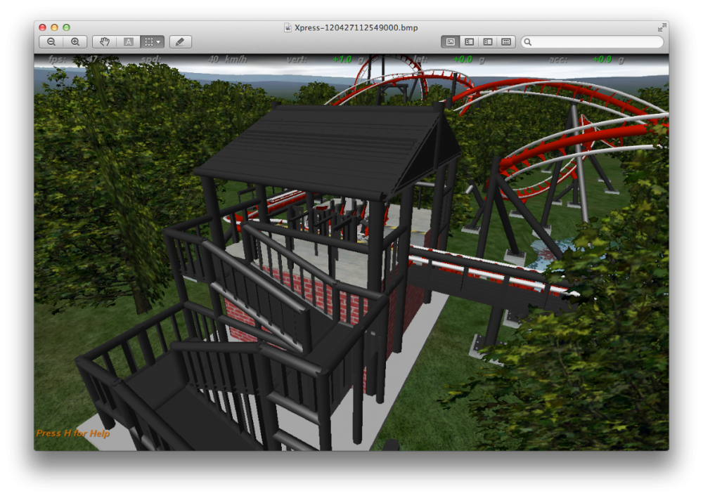The width and height of the screenshot is (703, 498).
Task: Click inside the toolbar search field
Action: coord(596,42)
